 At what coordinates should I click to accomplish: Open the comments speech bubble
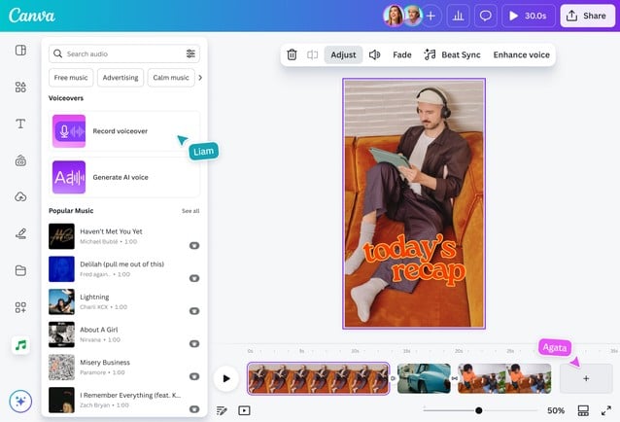pyautogui.click(x=486, y=16)
